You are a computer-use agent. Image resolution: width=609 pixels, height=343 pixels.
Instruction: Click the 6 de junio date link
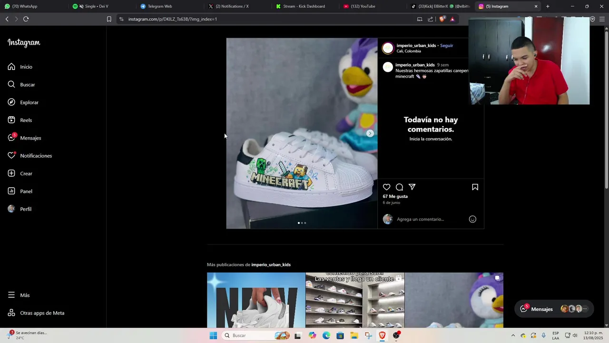point(392,202)
